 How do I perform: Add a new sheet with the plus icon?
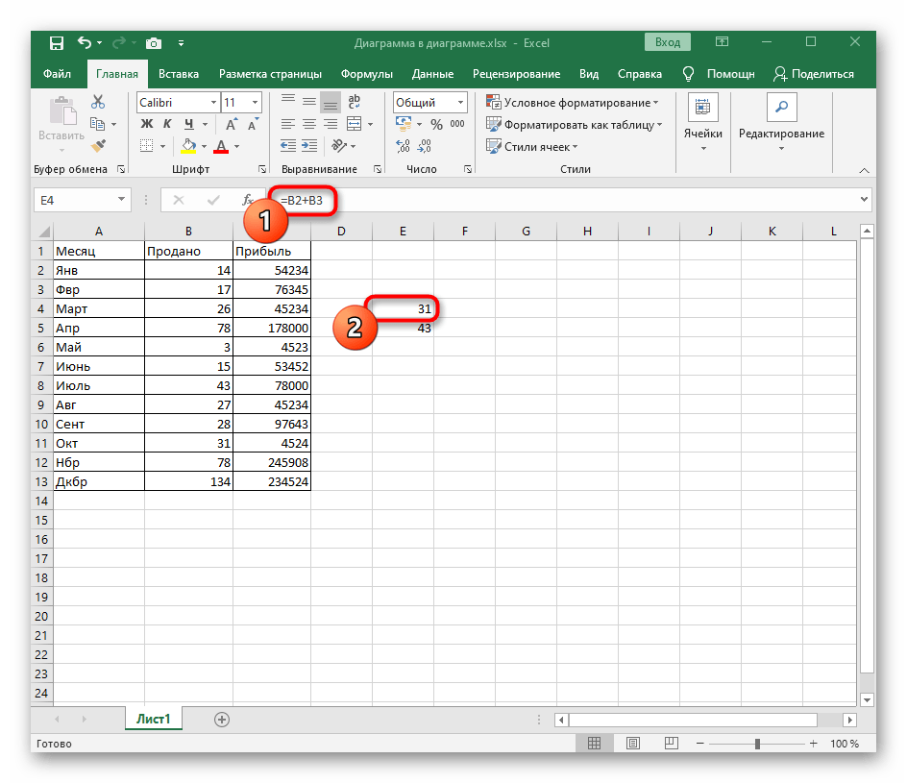pos(222,720)
